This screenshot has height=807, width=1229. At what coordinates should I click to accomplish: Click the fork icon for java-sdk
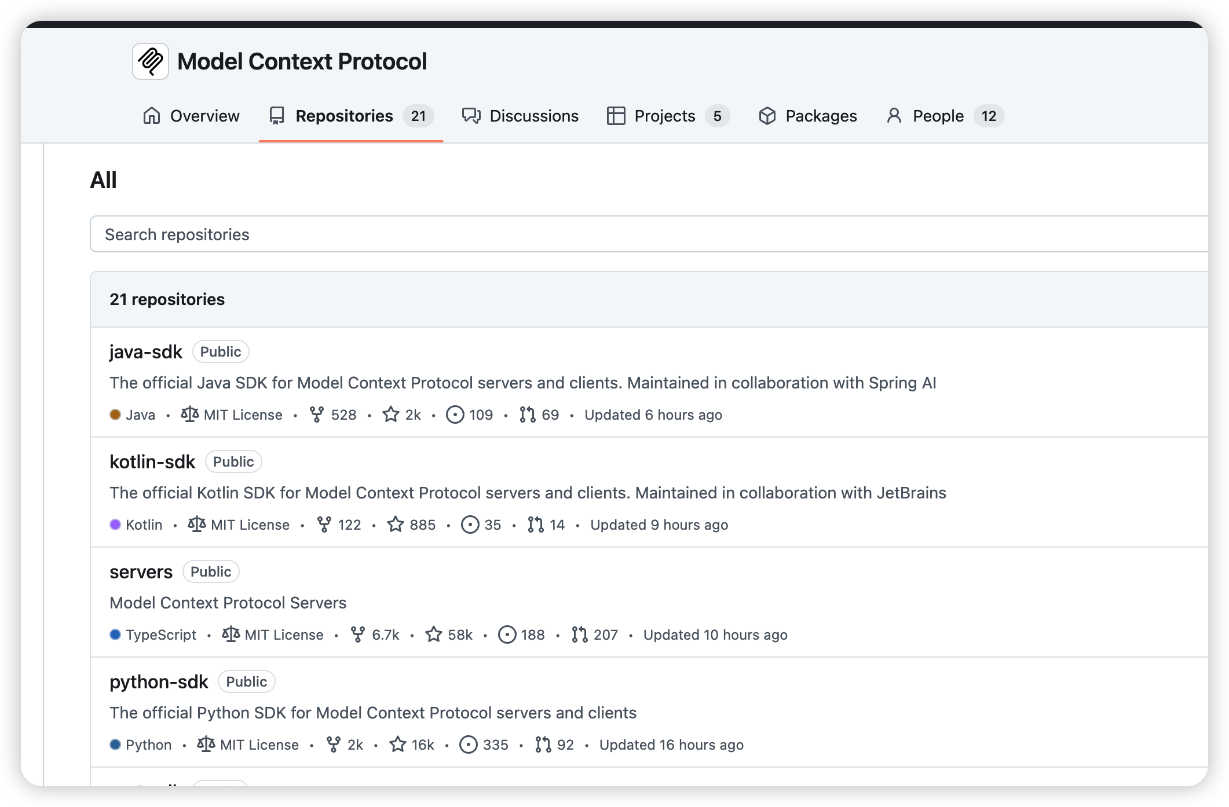tap(317, 414)
